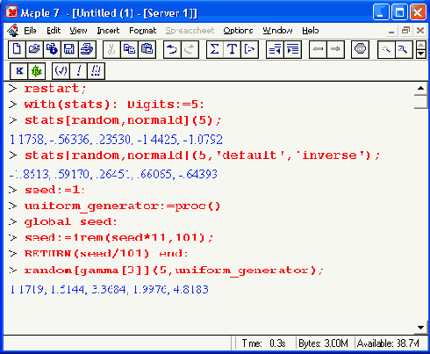Stop the computation with the stop sign icon
The width and height of the screenshot is (430, 354).
360,49
